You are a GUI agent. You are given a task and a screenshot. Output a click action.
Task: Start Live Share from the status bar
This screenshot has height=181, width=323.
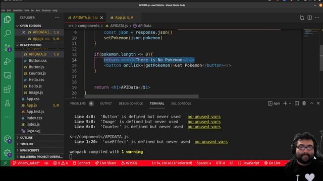click(x=105, y=163)
